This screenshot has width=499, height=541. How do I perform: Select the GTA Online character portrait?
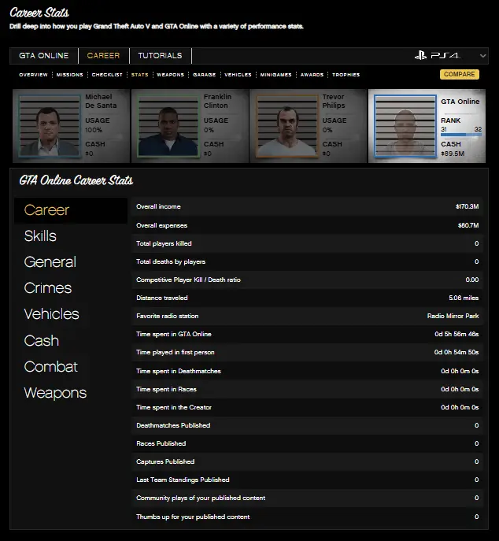pyautogui.click(x=405, y=127)
